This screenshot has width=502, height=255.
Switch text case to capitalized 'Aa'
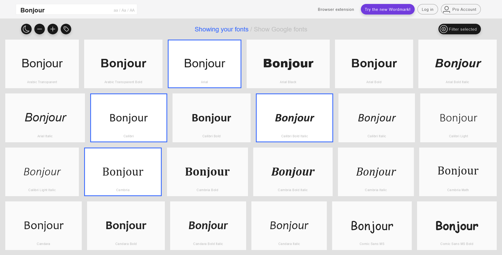point(124,10)
